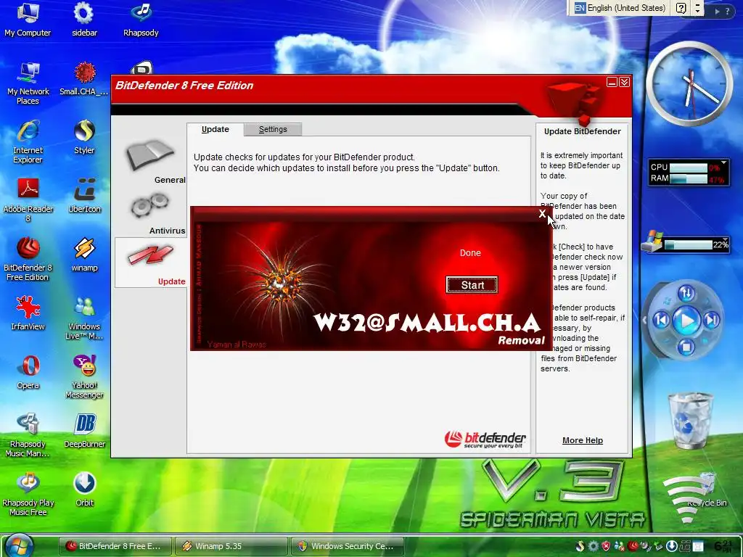Launch Adobe Reader 8 shortcut

pyautogui.click(x=28, y=201)
